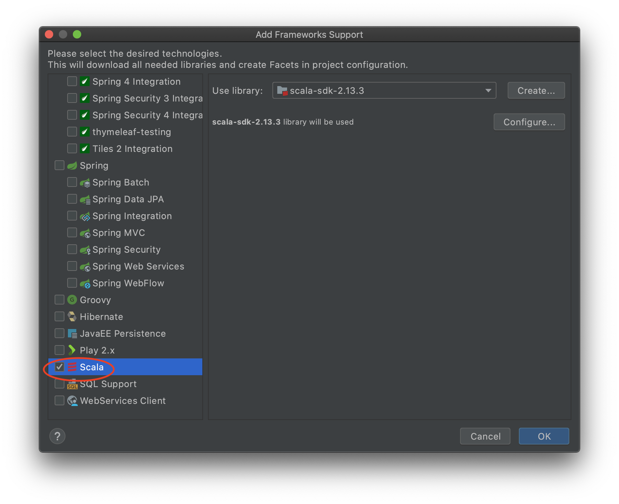The image size is (619, 504).
Task: Uncheck the Scala checkbox
Action: 59,367
